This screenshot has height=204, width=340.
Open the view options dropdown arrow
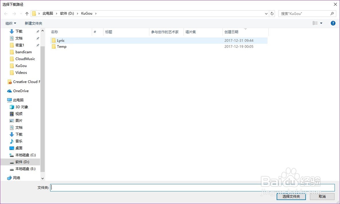(321, 23)
